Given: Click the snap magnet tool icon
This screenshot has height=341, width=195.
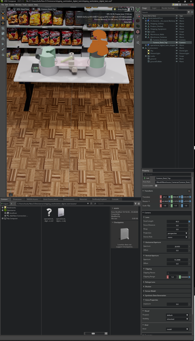Looking at the screenshot, I should click(x=3, y=39).
